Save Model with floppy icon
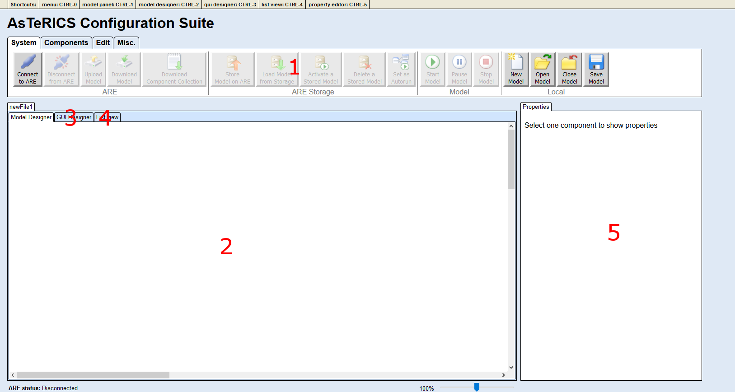The image size is (735, 392). click(x=596, y=69)
